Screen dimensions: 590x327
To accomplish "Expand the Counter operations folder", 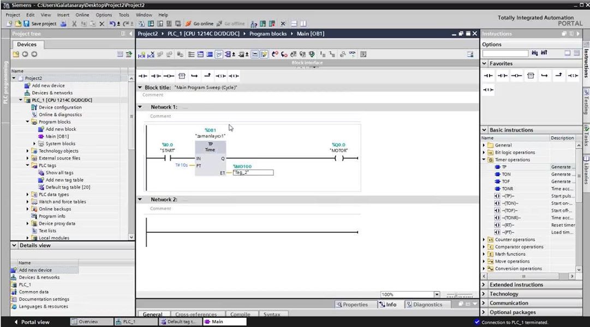I will point(484,240).
